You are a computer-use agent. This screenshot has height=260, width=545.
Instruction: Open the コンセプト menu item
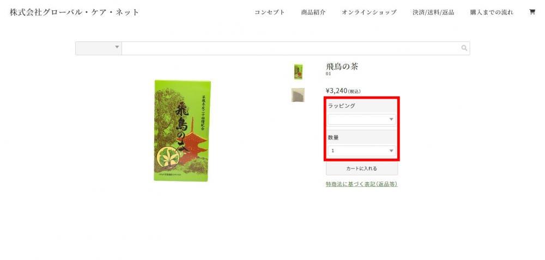tap(269, 12)
